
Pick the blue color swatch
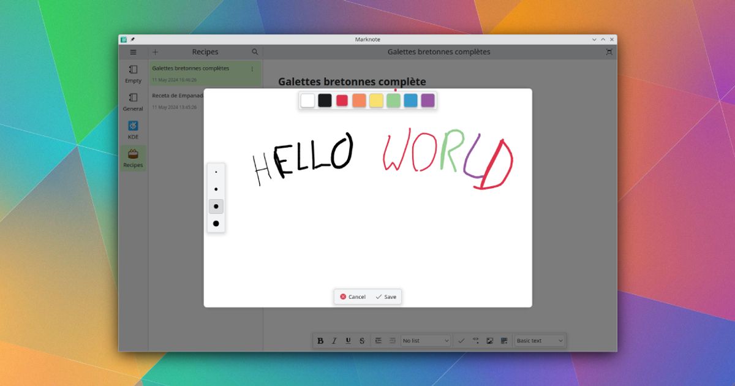click(x=410, y=100)
